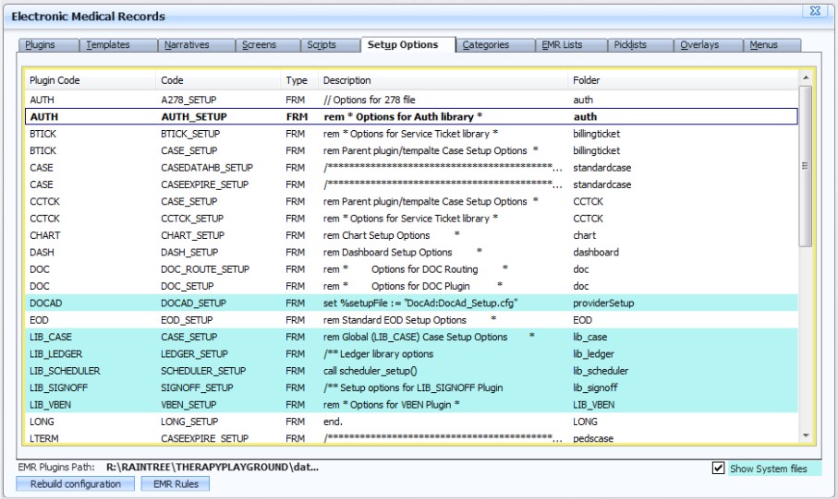This screenshot has width=838, height=499.
Task: Click the scrollbar up arrow
Action: coord(806,77)
